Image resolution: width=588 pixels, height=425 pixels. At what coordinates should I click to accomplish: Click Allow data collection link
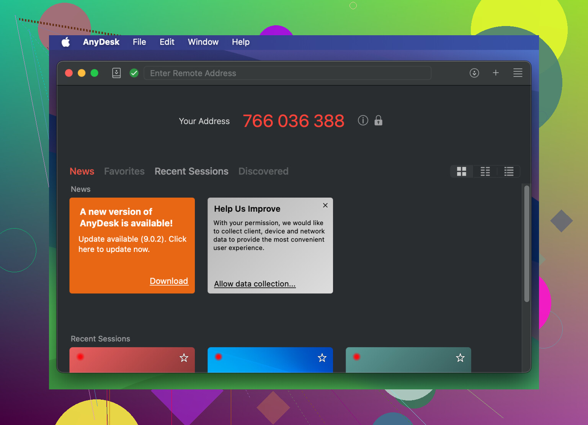(x=255, y=284)
